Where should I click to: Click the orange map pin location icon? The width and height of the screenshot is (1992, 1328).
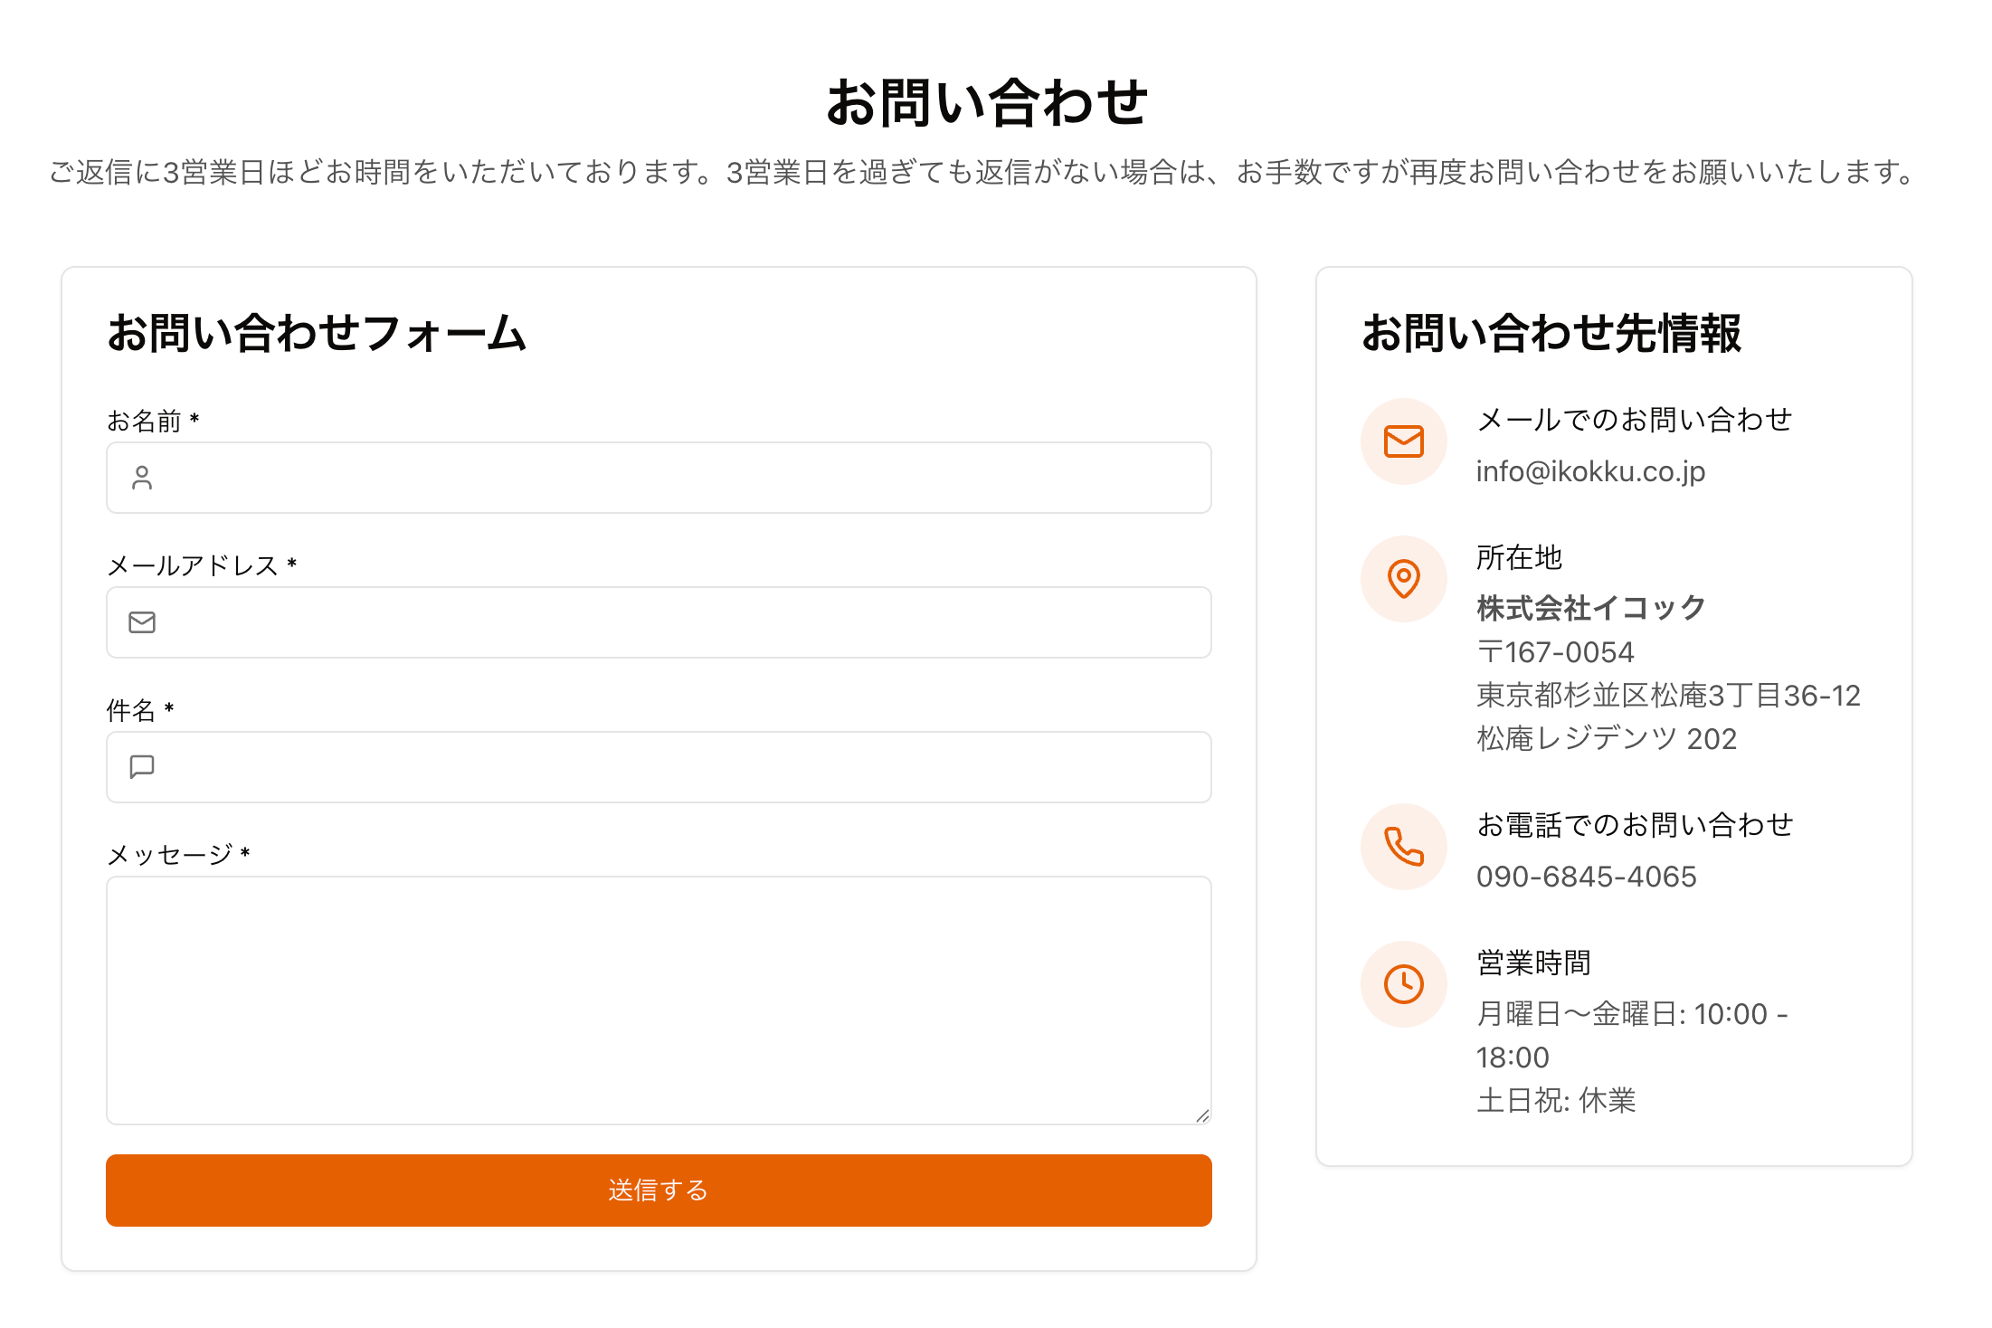pyautogui.click(x=1403, y=579)
